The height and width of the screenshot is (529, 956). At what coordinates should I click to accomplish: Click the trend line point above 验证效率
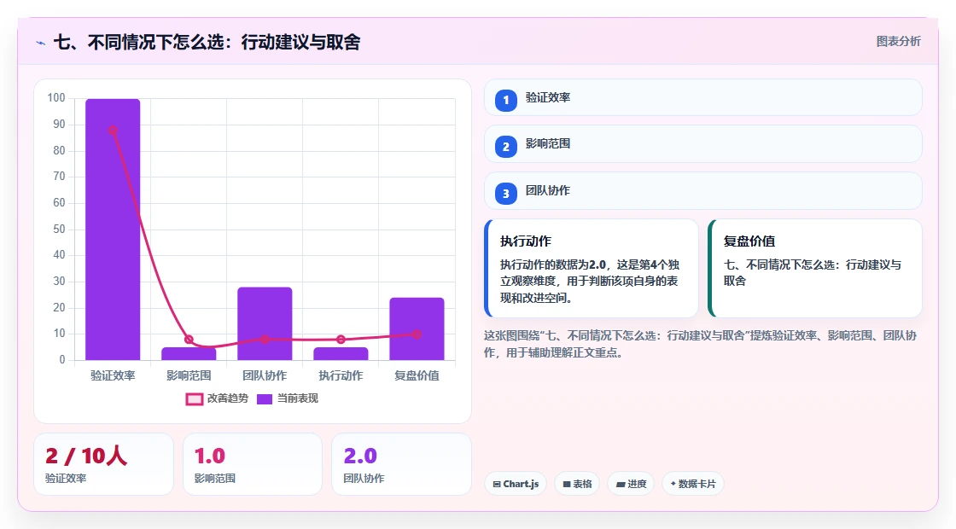pyautogui.click(x=113, y=131)
